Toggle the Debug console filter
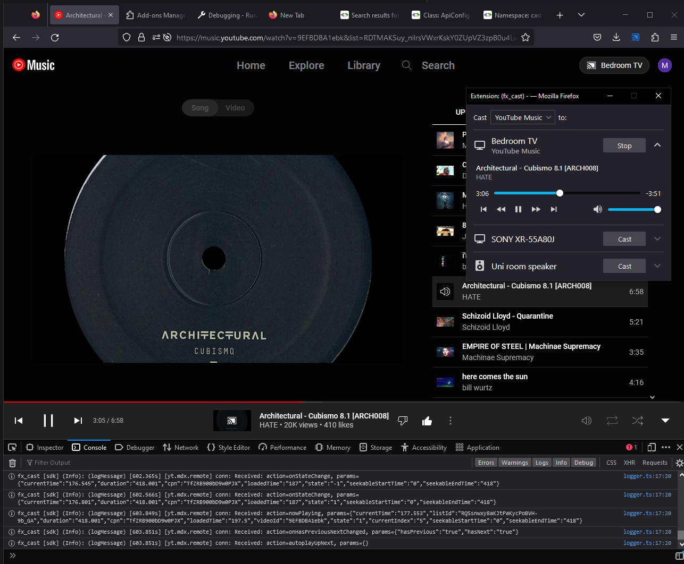Screen dimensions: 684x564 583,463
